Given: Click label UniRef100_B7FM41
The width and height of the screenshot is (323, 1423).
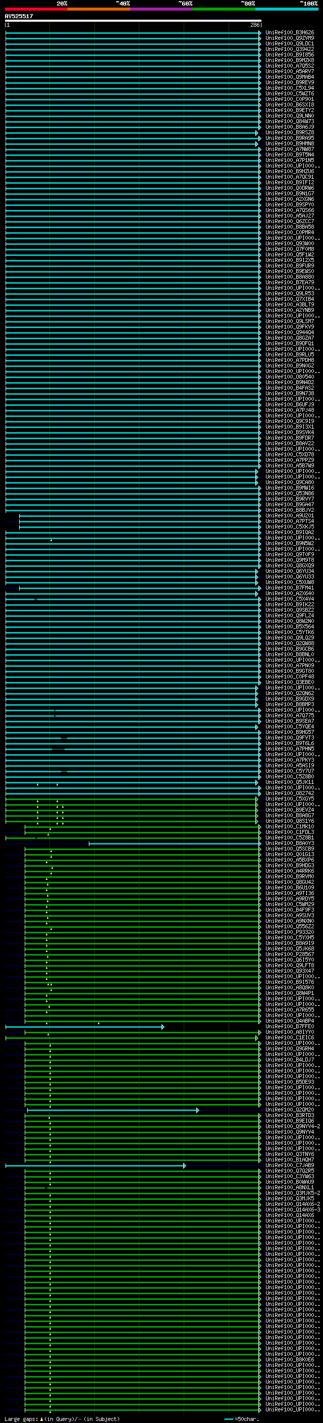Looking at the screenshot, I should point(290,588).
